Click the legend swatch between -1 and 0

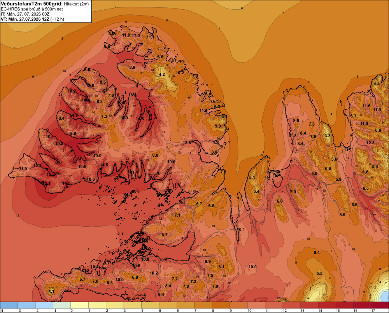(62, 305)
